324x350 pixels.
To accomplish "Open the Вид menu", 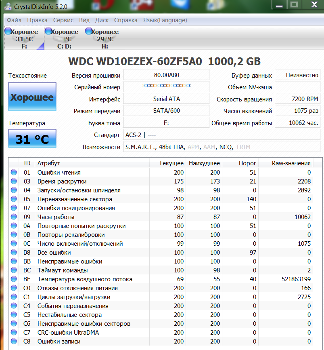I will point(84,20).
